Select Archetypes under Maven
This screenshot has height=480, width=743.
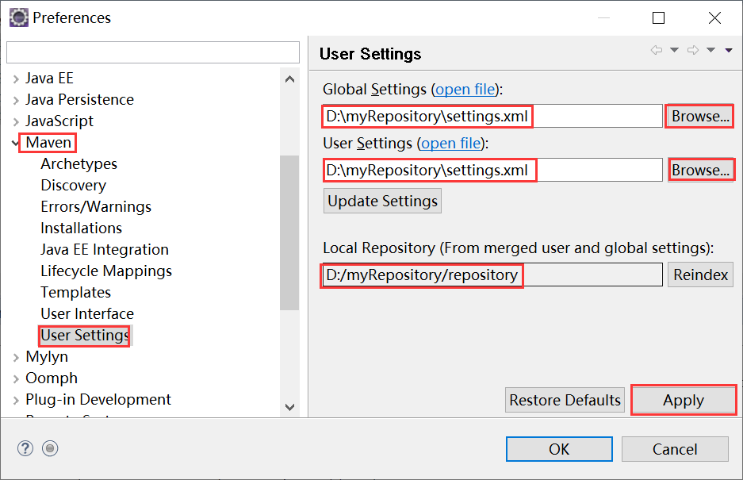click(x=79, y=163)
